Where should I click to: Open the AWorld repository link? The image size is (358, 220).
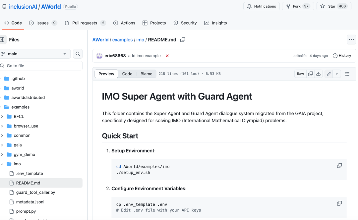pyautogui.click(x=51, y=7)
